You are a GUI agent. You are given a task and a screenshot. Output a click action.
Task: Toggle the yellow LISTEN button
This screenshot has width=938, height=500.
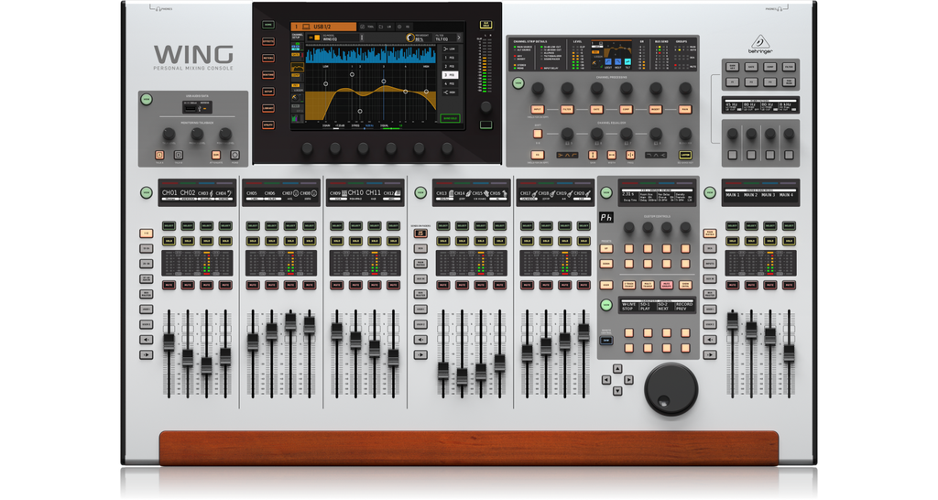[x=685, y=155]
